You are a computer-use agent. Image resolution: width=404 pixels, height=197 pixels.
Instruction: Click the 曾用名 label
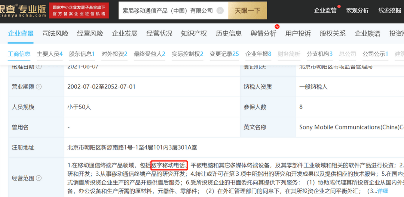[20, 127]
